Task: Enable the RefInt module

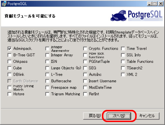Action: (x=85, y=94)
